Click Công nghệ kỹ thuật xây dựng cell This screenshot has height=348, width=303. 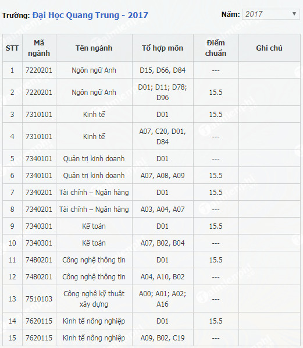94,299
